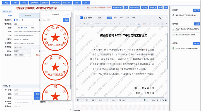Select 特急 urgency radio
The height and width of the screenshot is (111, 201).
(29, 28)
